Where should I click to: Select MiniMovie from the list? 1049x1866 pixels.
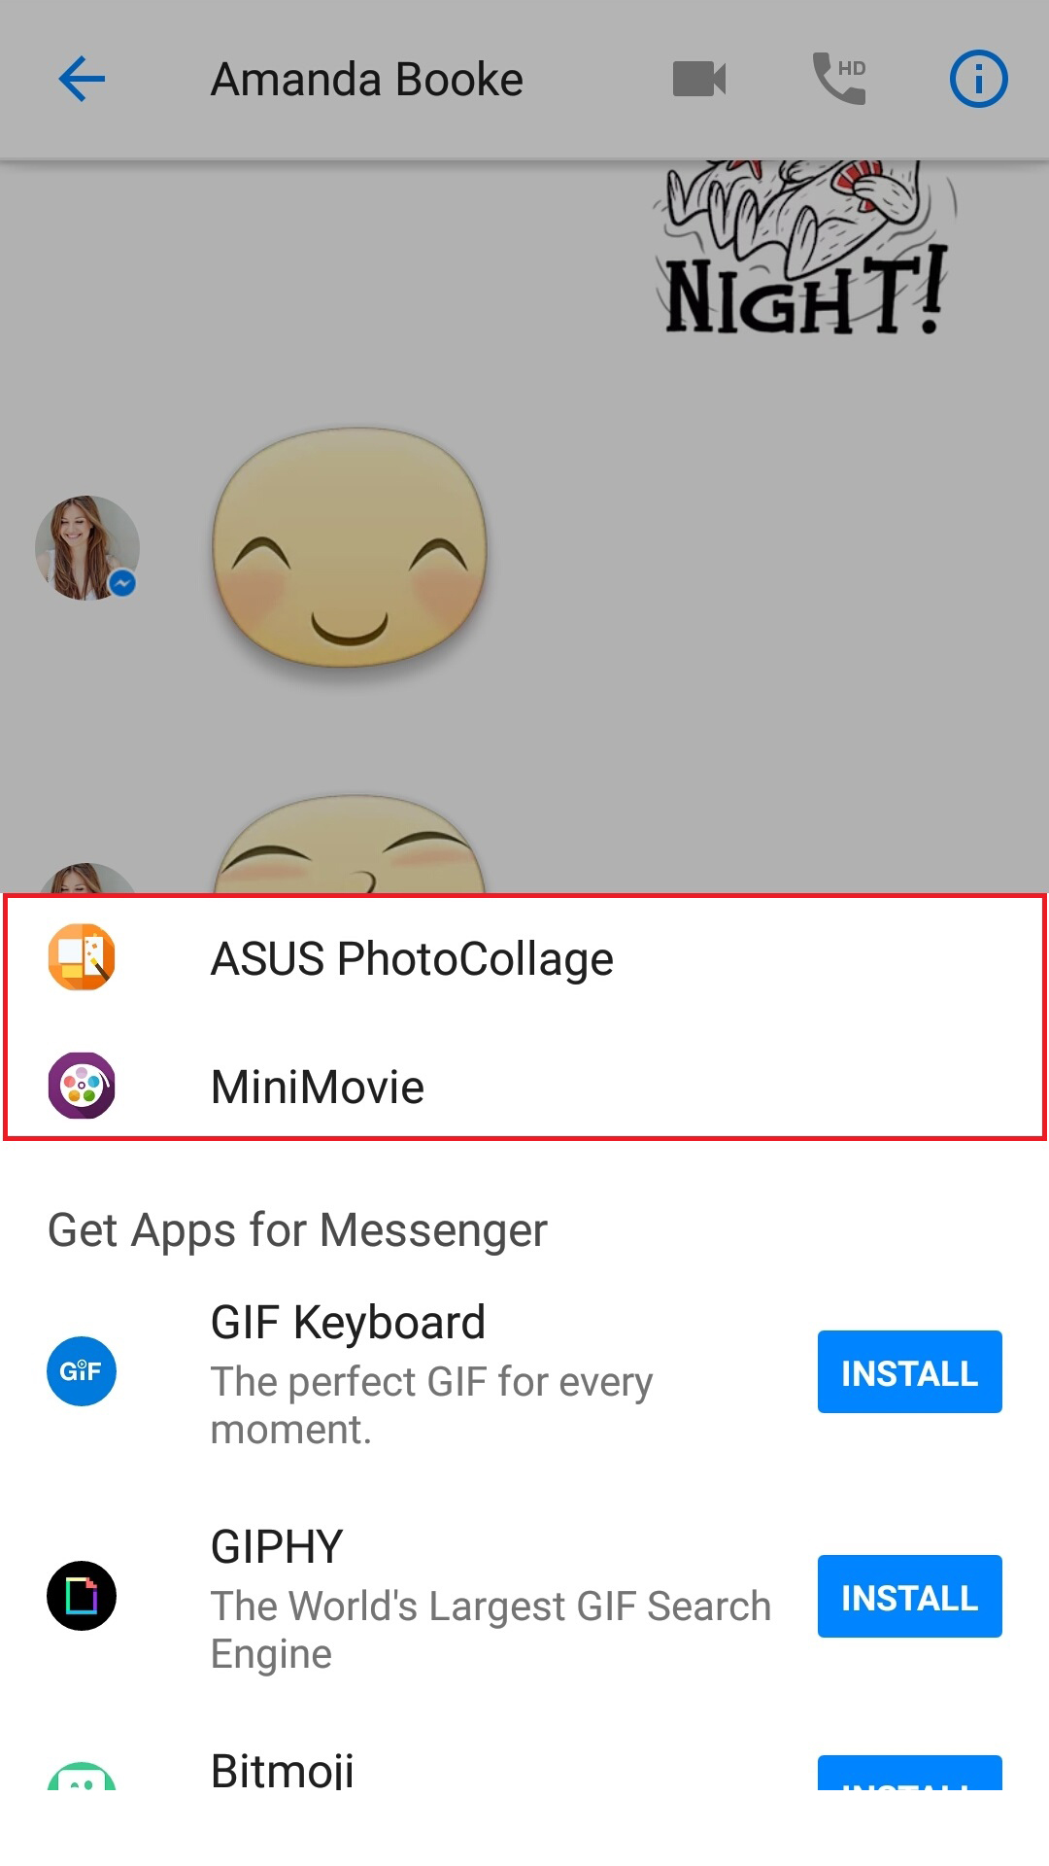point(318,1088)
